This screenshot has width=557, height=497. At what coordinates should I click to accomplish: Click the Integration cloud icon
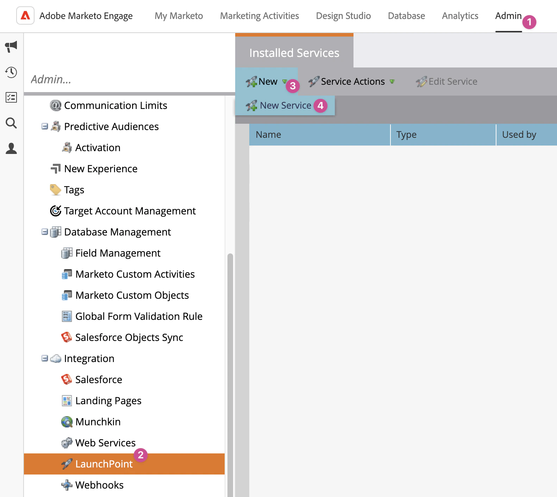(x=56, y=358)
